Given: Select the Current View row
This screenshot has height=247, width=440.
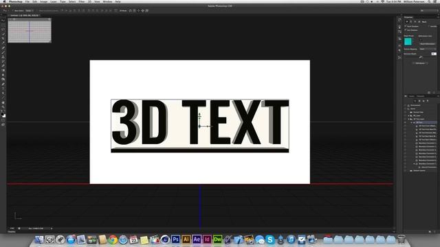Looking at the screenshot, I should pyautogui.click(x=420, y=113).
